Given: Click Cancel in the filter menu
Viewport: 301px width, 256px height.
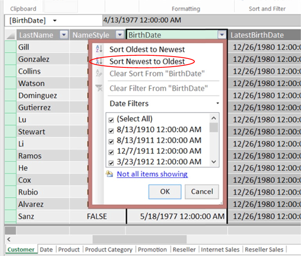Looking at the screenshot, I should (x=202, y=191).
